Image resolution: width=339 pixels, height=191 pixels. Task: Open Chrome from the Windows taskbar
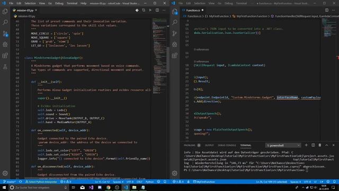click(x=108, y=187)
